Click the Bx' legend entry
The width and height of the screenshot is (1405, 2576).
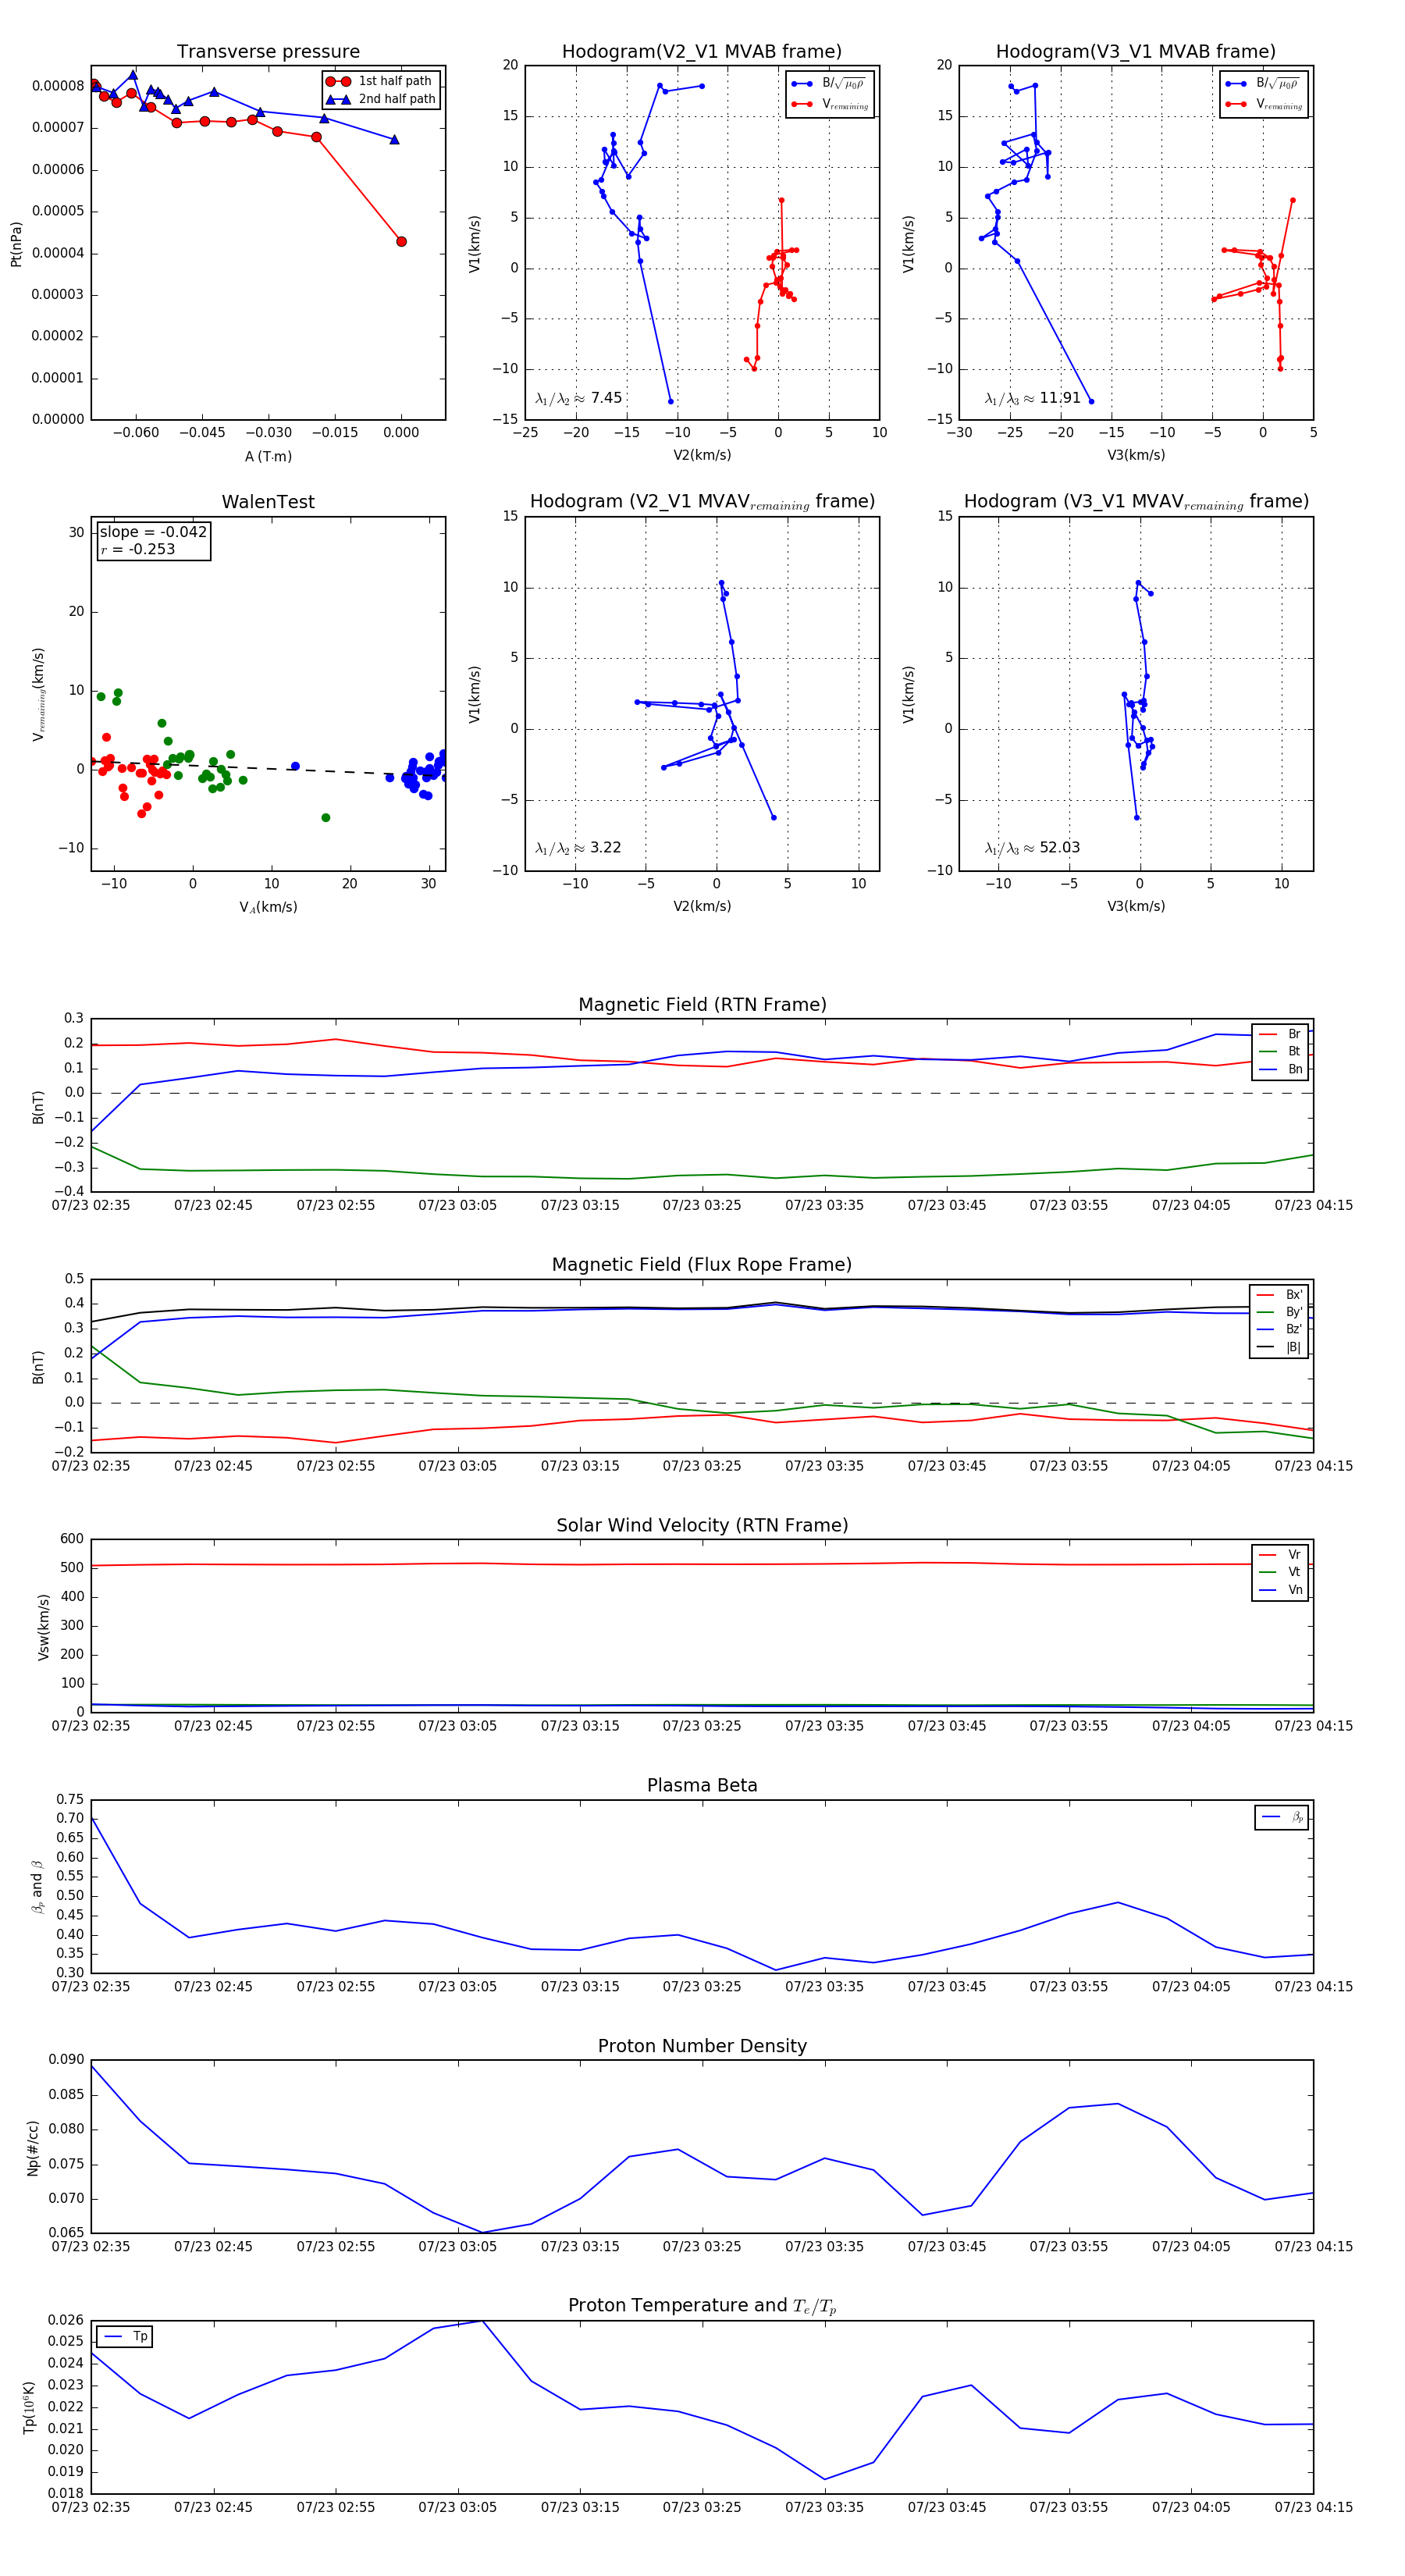[x=1280, y=1295]
